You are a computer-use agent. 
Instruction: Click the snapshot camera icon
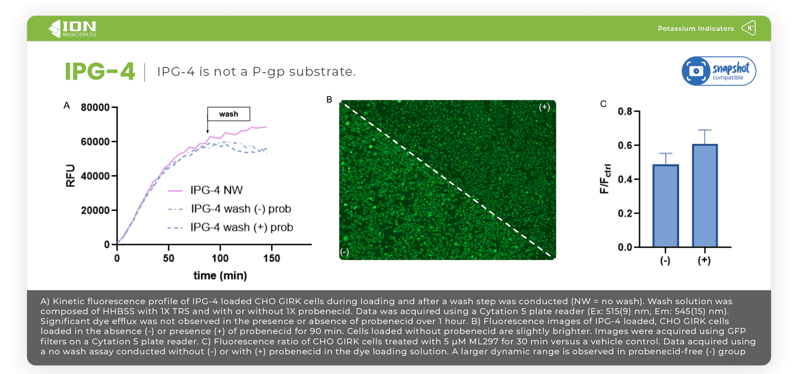tap(696, 71)
